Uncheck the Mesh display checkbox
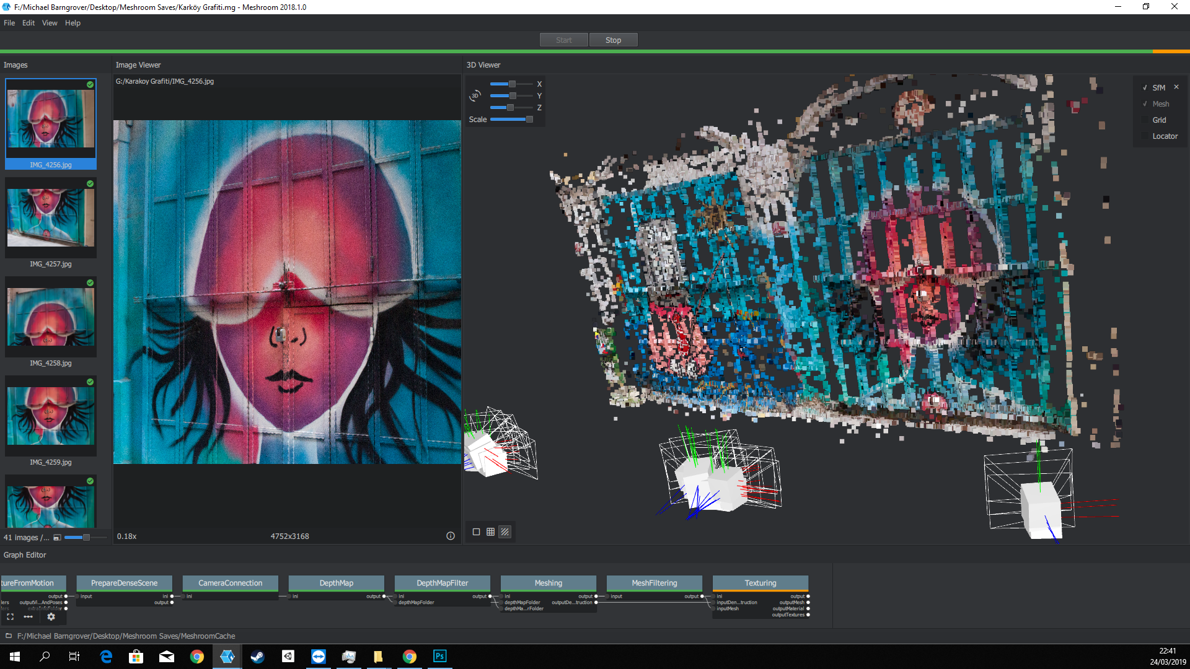 tap(1145, 103)
